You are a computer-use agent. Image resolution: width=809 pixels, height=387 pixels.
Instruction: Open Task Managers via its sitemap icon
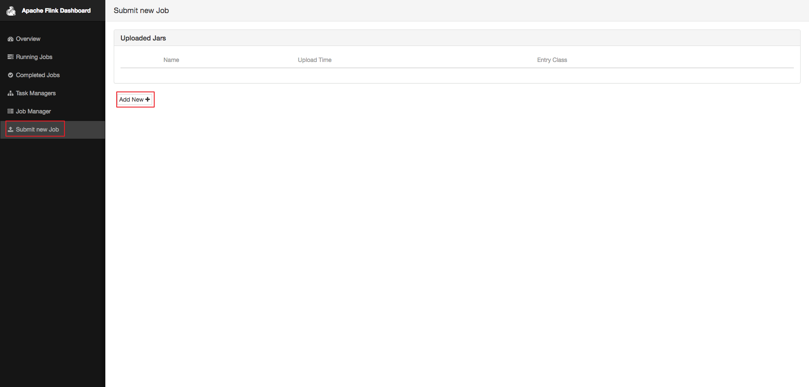[10, 93]
